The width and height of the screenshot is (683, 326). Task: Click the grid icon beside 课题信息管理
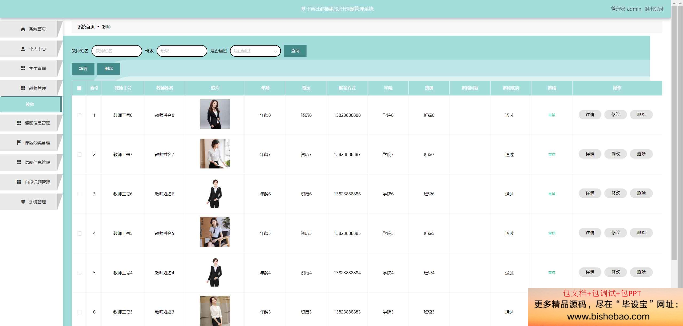pyautogui.click(x=19, y=123)
